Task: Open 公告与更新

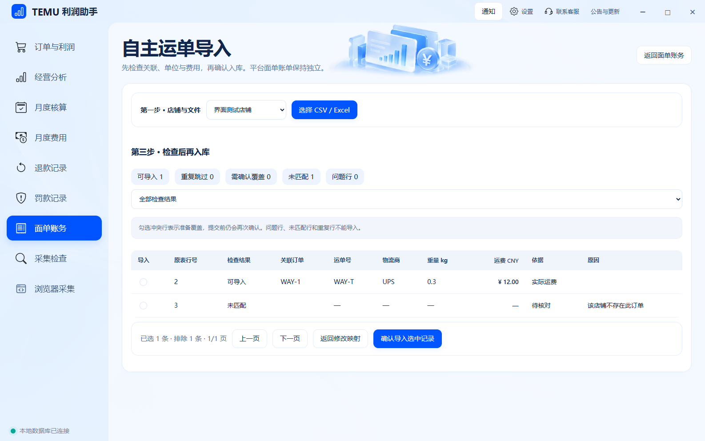Action: click(x=605, y=12)
